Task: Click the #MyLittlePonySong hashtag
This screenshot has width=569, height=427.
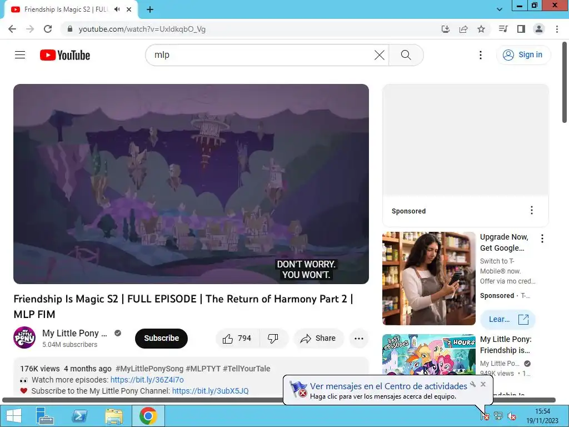Action: [x=149, y=369]
